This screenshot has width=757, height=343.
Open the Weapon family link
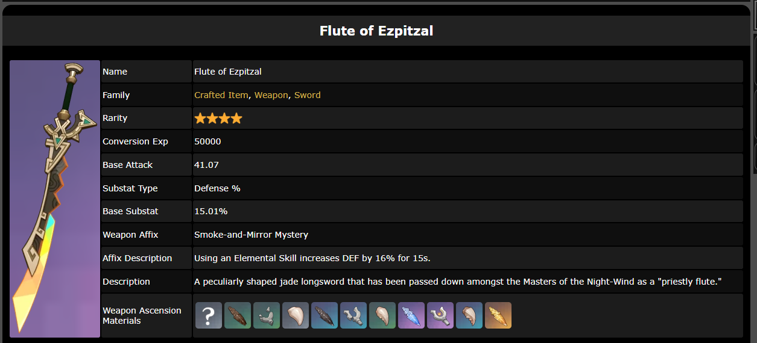[271, 95]
